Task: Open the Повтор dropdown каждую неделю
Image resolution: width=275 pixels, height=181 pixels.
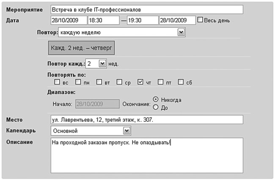Action: [122, 32]
